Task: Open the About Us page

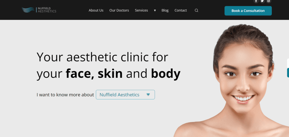Action: (x=96, y=10)
